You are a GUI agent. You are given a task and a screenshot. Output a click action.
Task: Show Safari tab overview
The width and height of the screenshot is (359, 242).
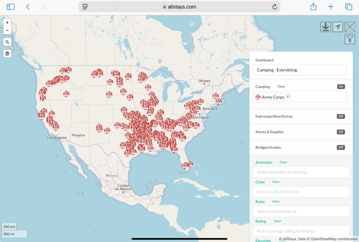point(348,6)
